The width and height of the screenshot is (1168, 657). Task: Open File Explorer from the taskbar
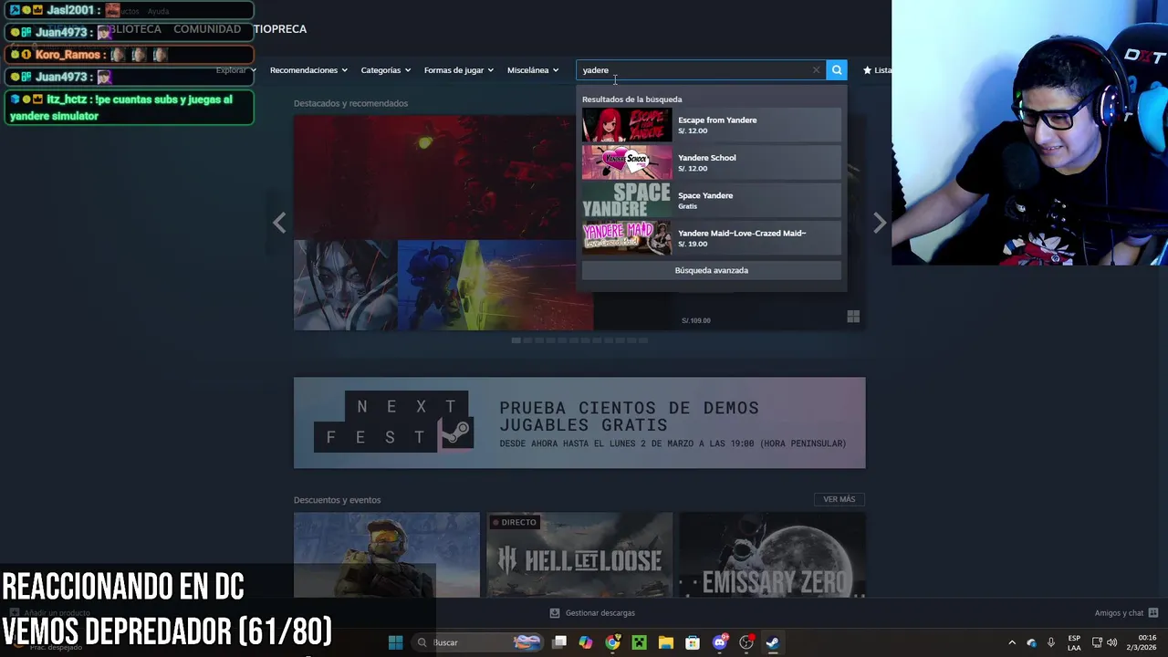665,642
